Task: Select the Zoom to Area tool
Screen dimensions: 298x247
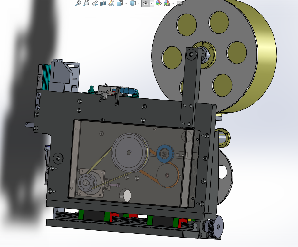Action: (x=86, y=3)
